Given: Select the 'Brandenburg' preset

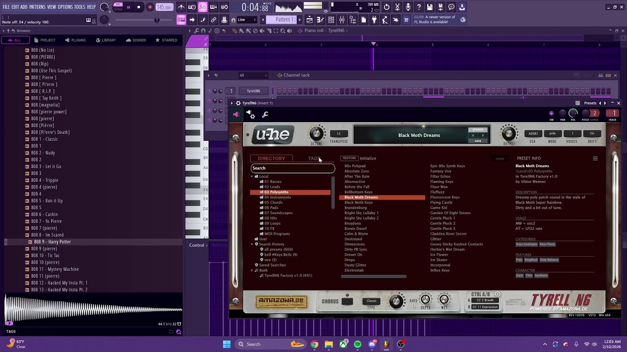Looking at the screenshot, I should click(x=356, y=208).
